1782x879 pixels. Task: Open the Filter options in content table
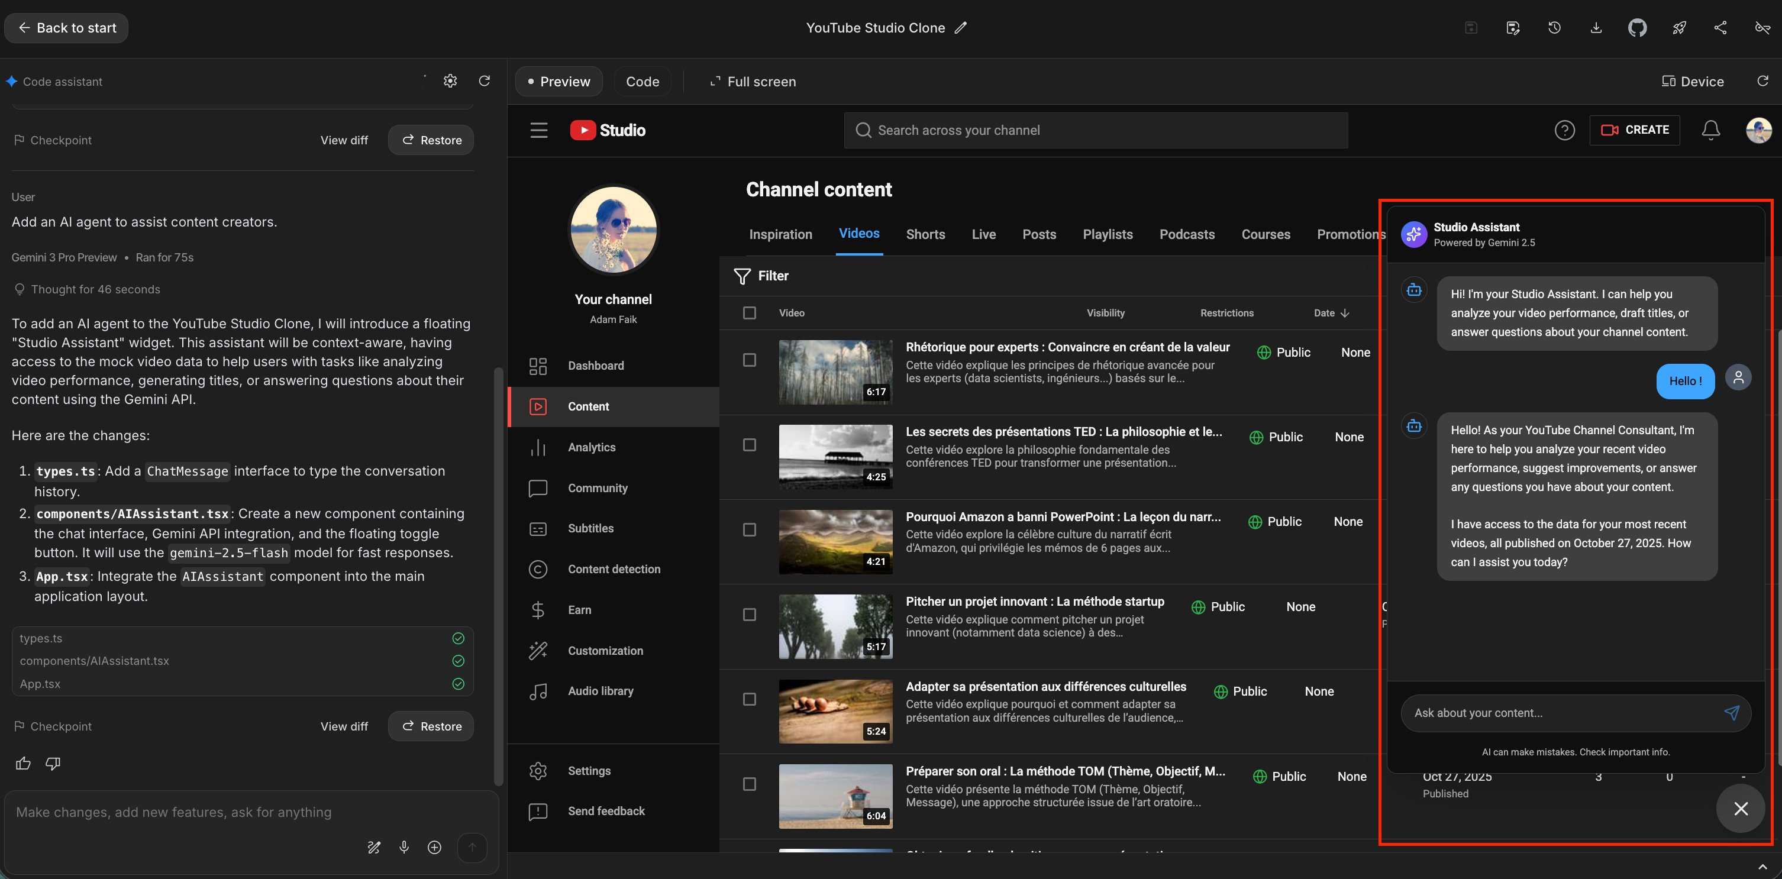pyautogui.click(x=761, y=276)
